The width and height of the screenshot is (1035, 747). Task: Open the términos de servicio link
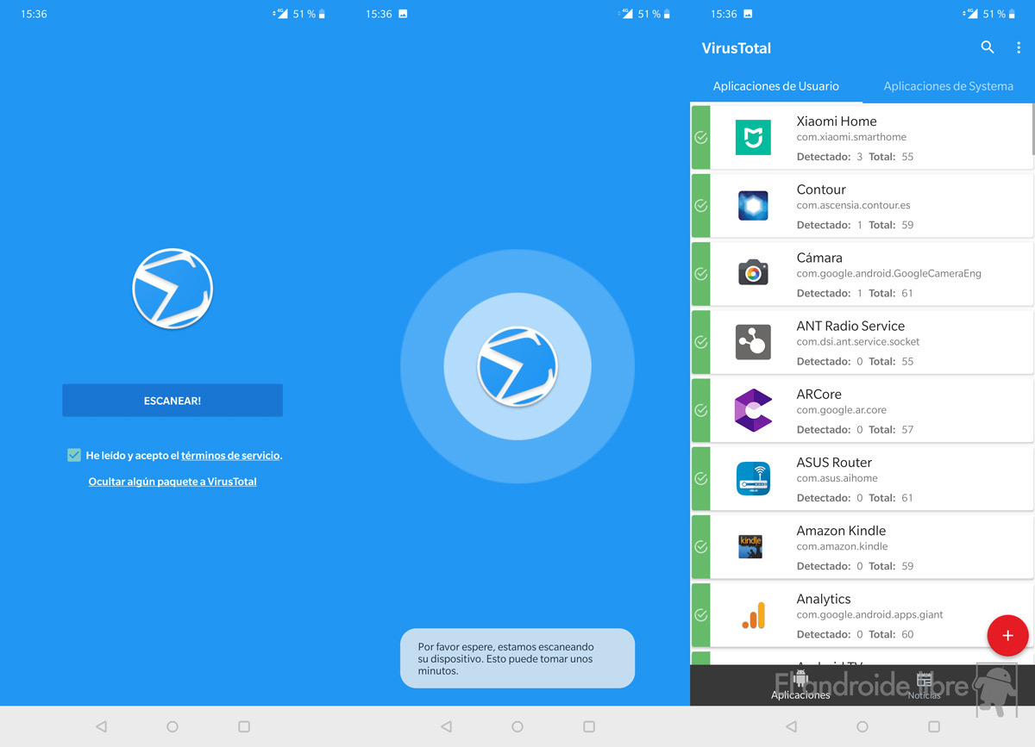[x=230, y=456]
